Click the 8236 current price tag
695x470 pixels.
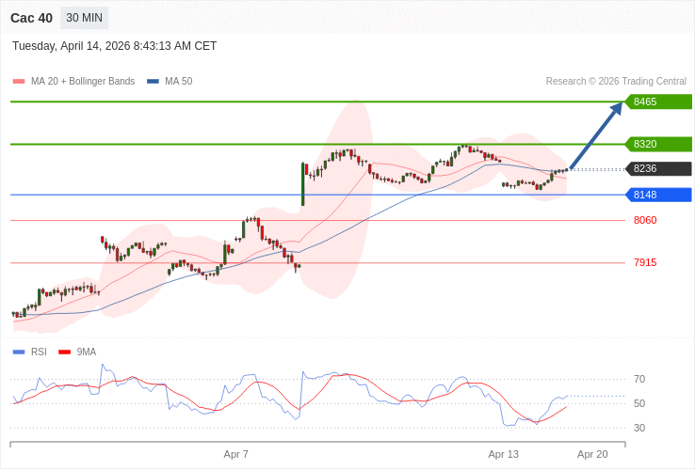(658, 169)
